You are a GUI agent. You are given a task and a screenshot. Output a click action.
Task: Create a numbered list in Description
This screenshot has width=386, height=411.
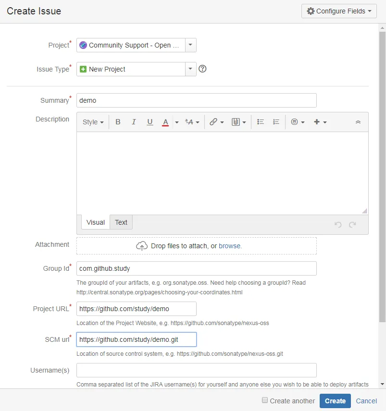[276, 121]
